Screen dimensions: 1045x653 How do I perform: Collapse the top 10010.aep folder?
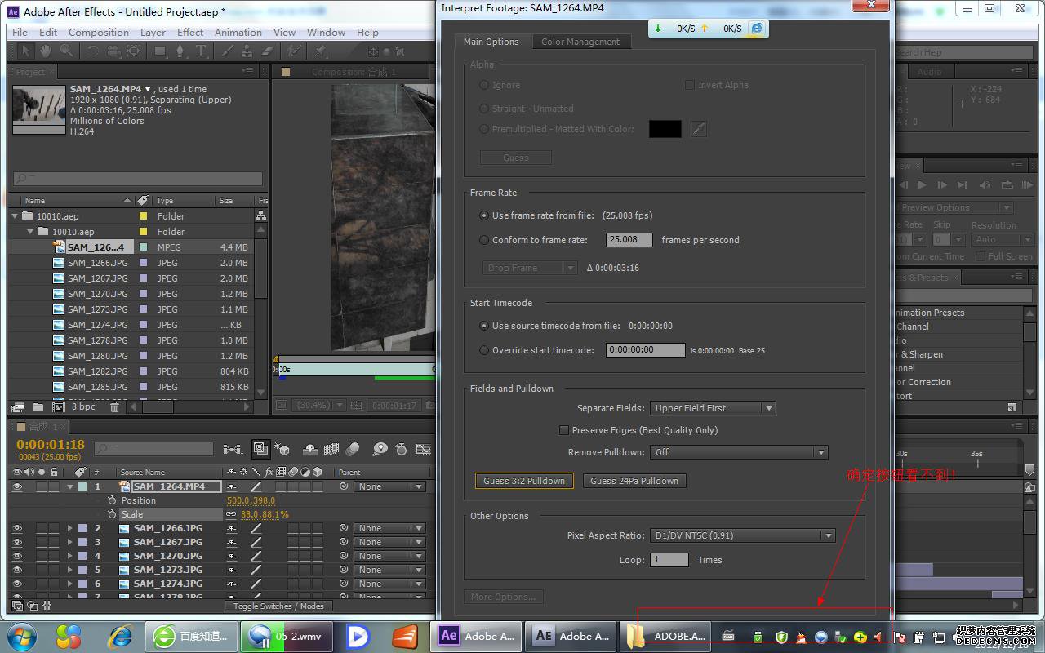click(15, 216)
